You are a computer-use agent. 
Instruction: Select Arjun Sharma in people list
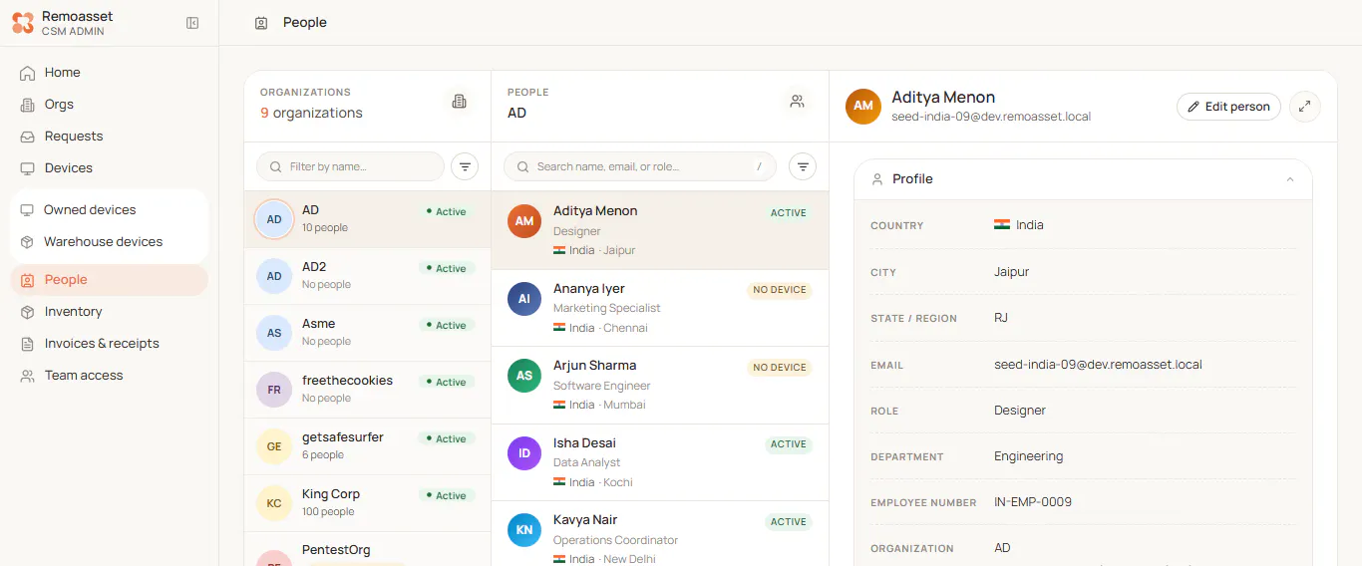click(x=660, y=385)
